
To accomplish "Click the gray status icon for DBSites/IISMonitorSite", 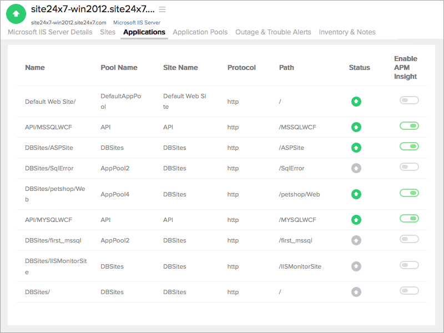I will pos(356,265).
